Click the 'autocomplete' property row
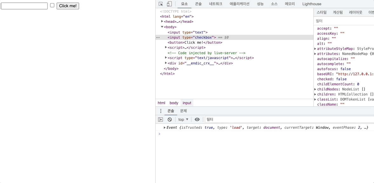Screen dimensions: 374x183 click(334, 64)
